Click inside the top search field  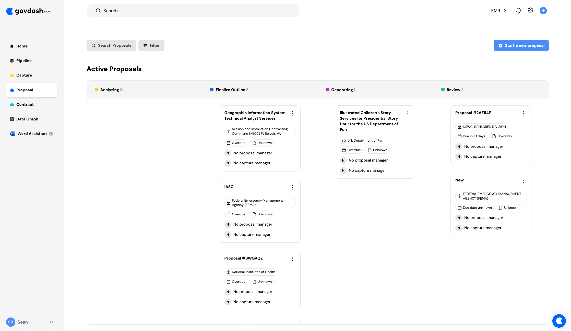(x=193, y=10)
